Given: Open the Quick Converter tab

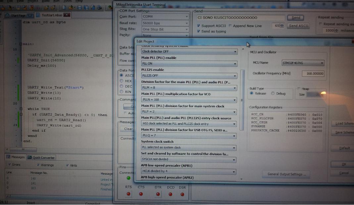Looking at the screenshot, I should (41, 157).
